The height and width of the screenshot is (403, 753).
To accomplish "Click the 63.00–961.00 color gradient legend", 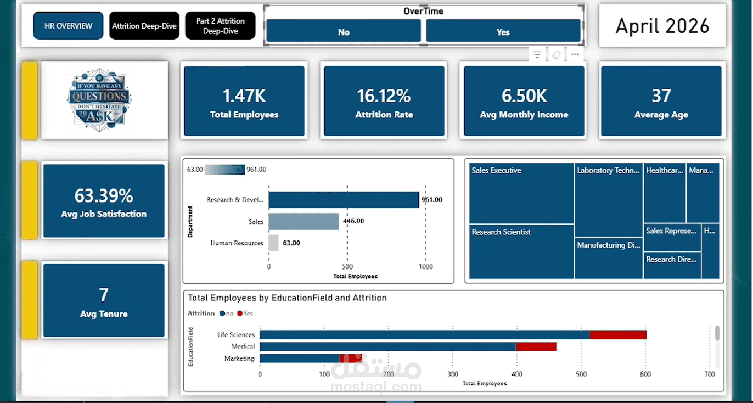I will pos(224,170).
